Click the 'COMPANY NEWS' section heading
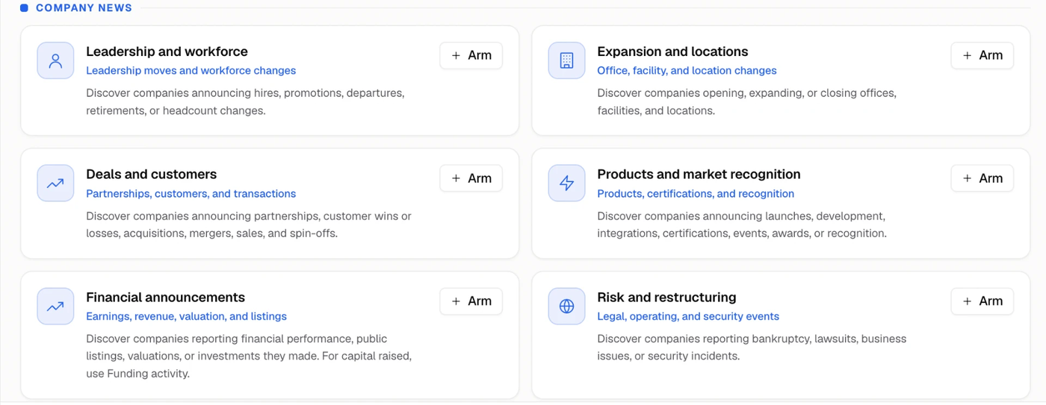 click(x=84, y=8)
